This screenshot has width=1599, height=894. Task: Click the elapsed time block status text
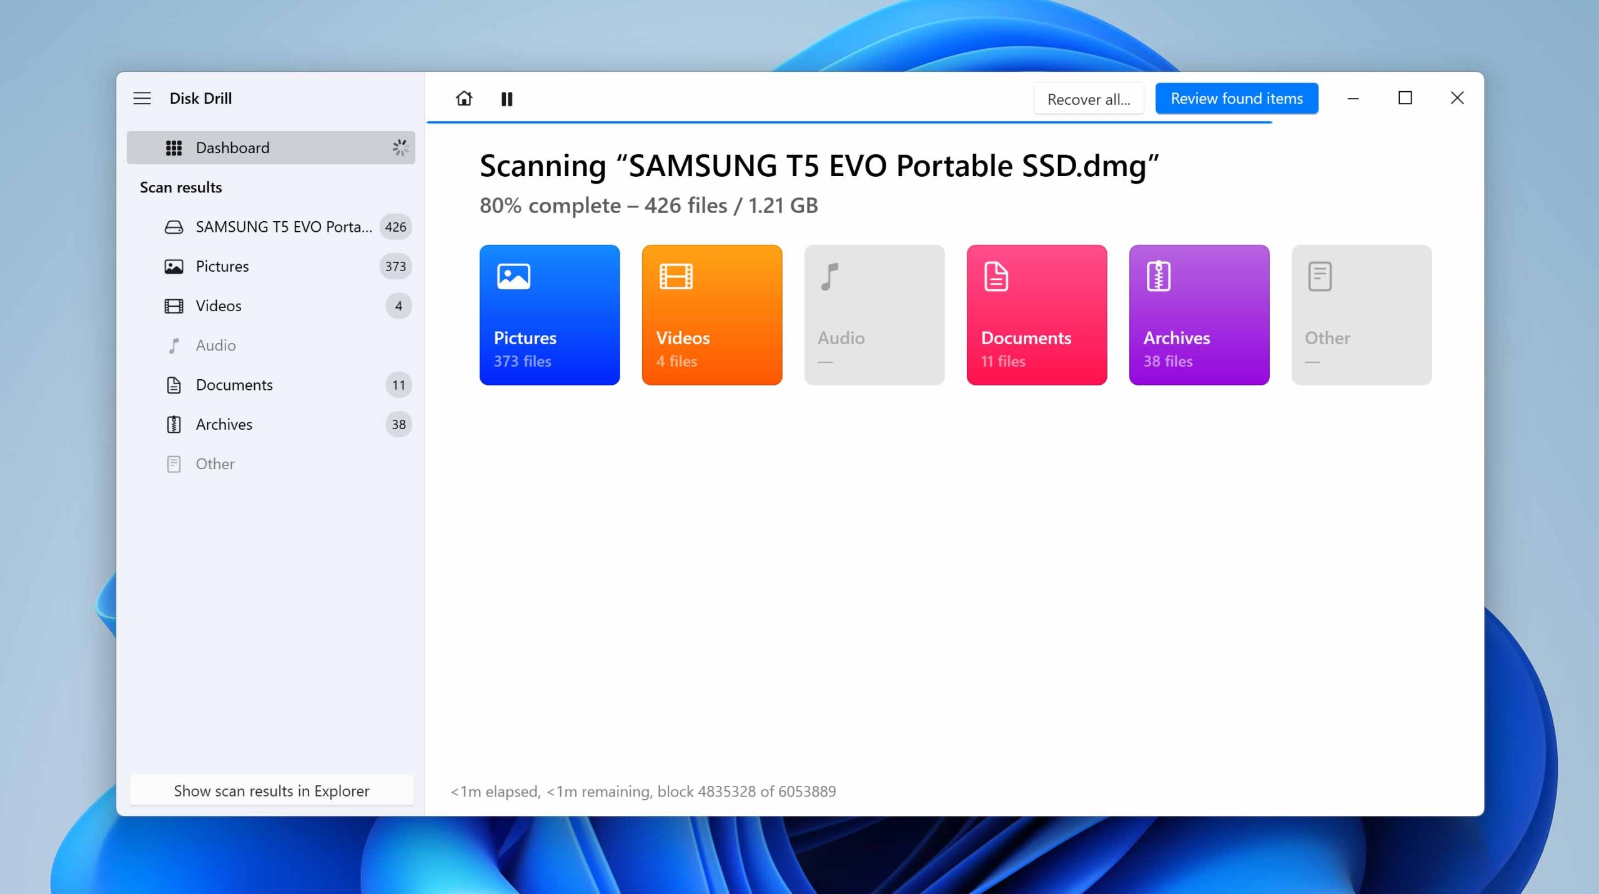[643, 791]
